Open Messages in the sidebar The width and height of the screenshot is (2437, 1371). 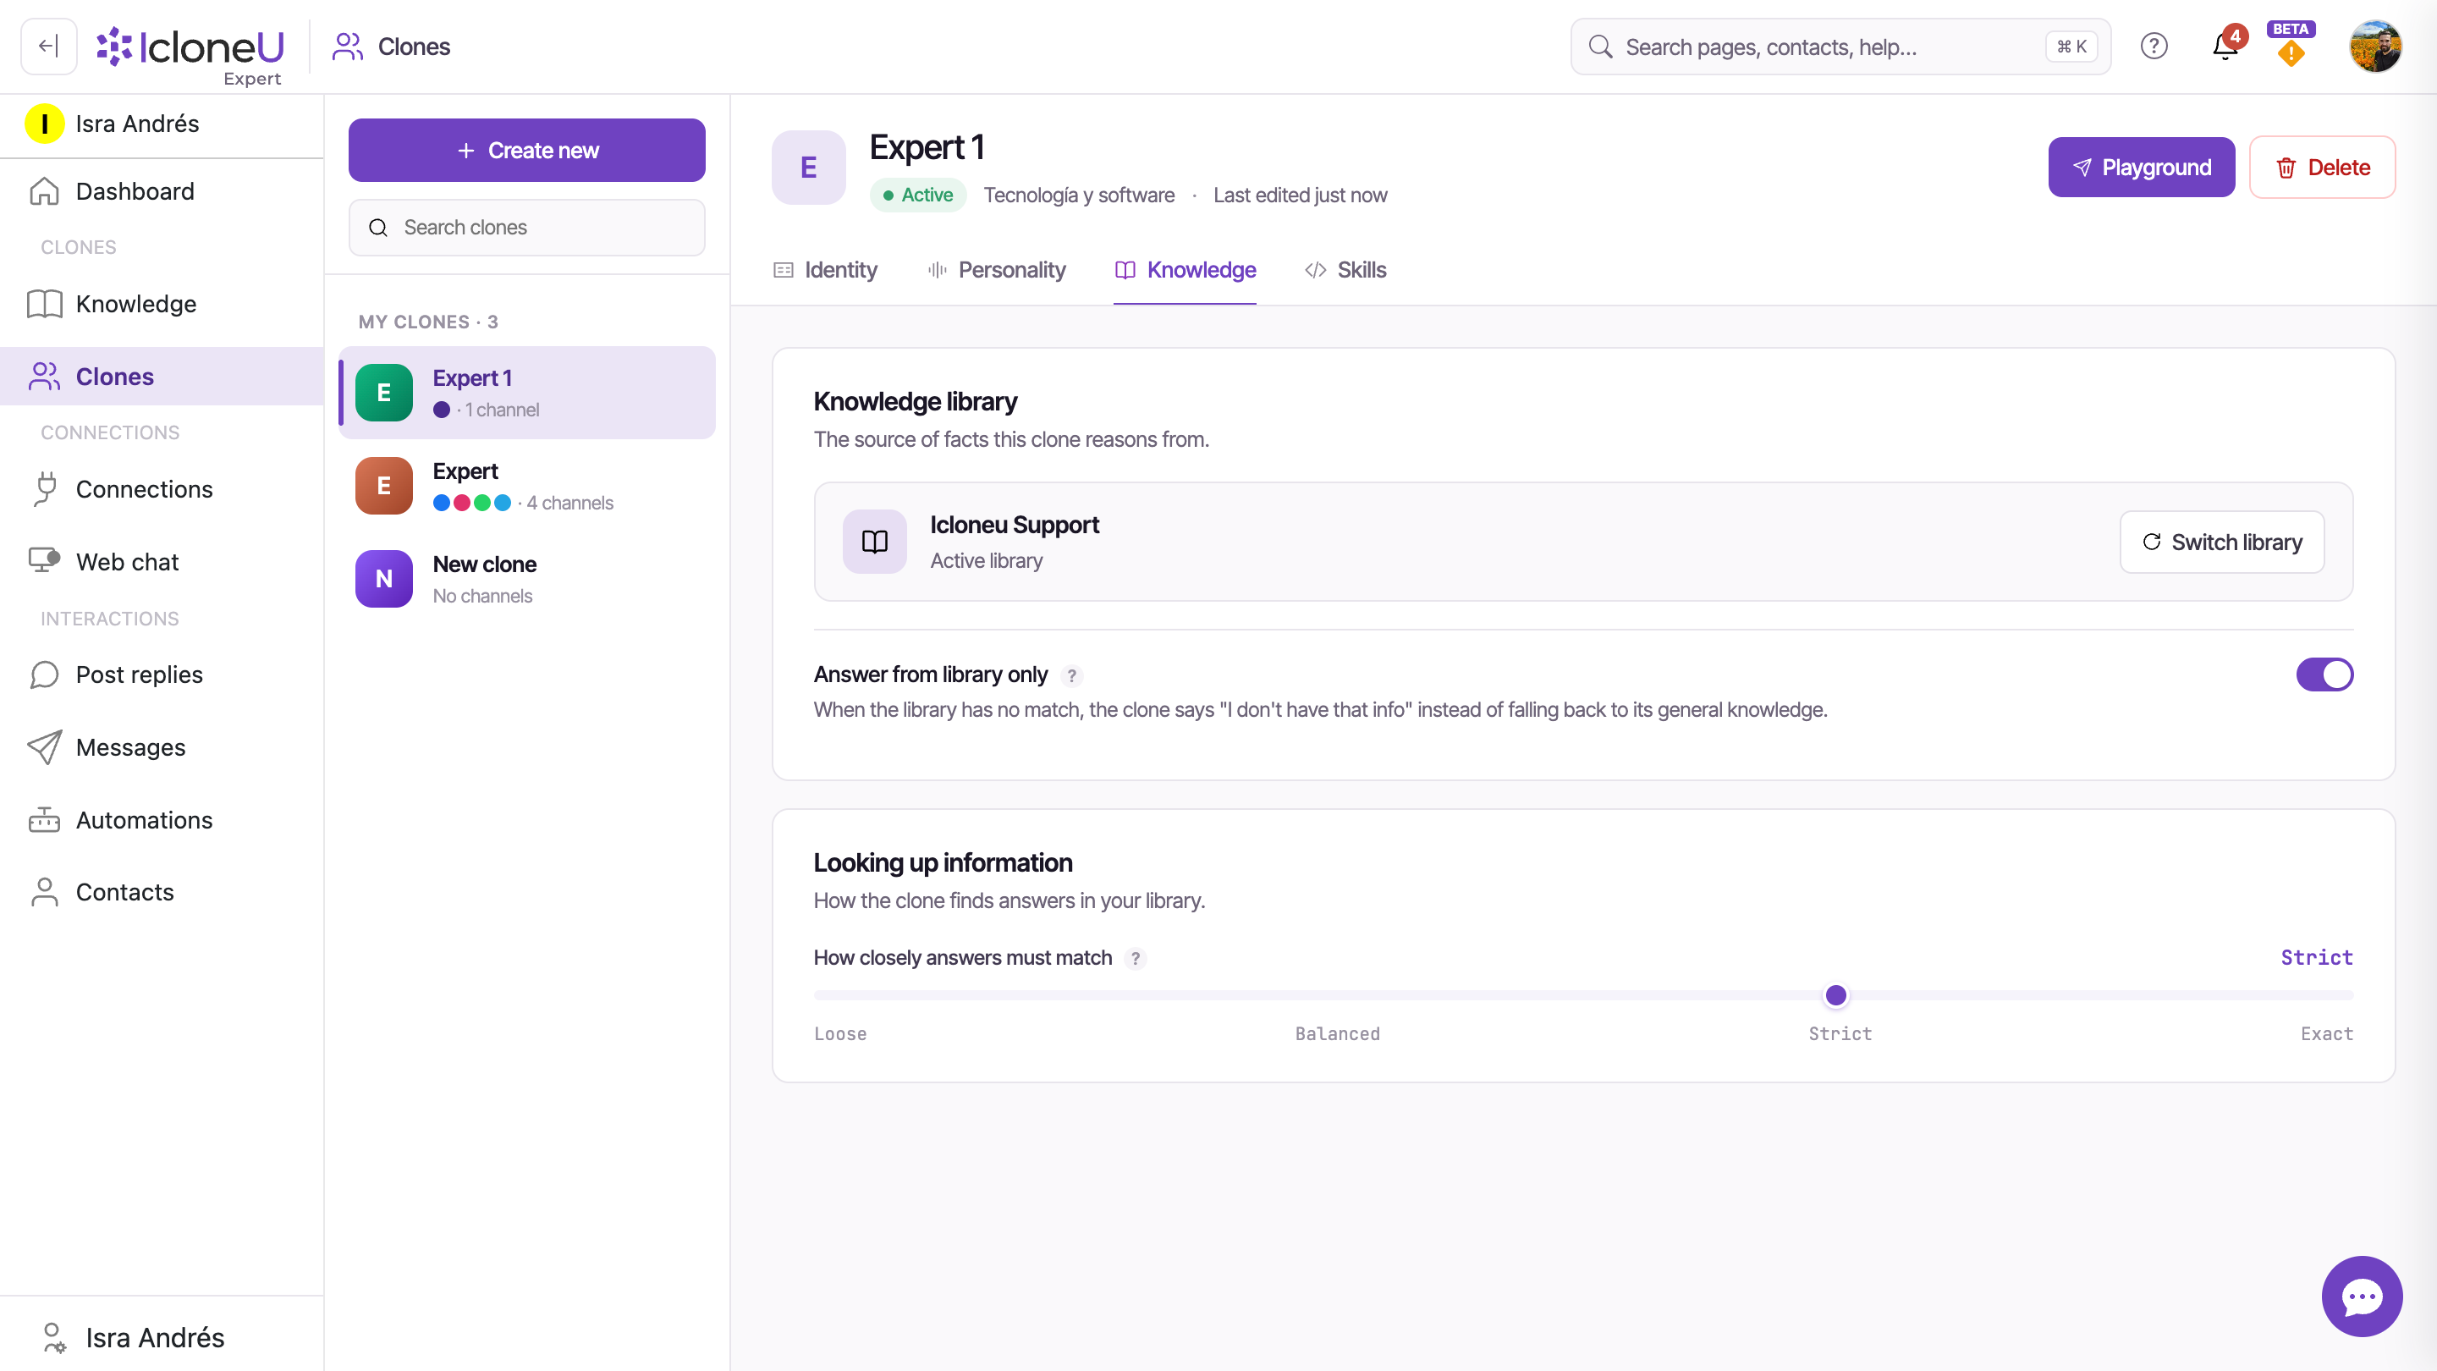tap(162, 747)
